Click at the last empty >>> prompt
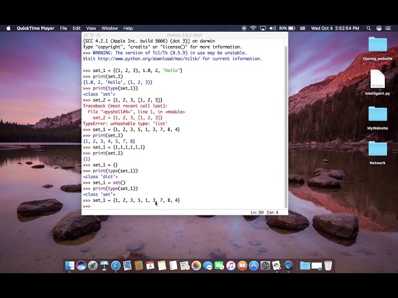 point(87,206)
